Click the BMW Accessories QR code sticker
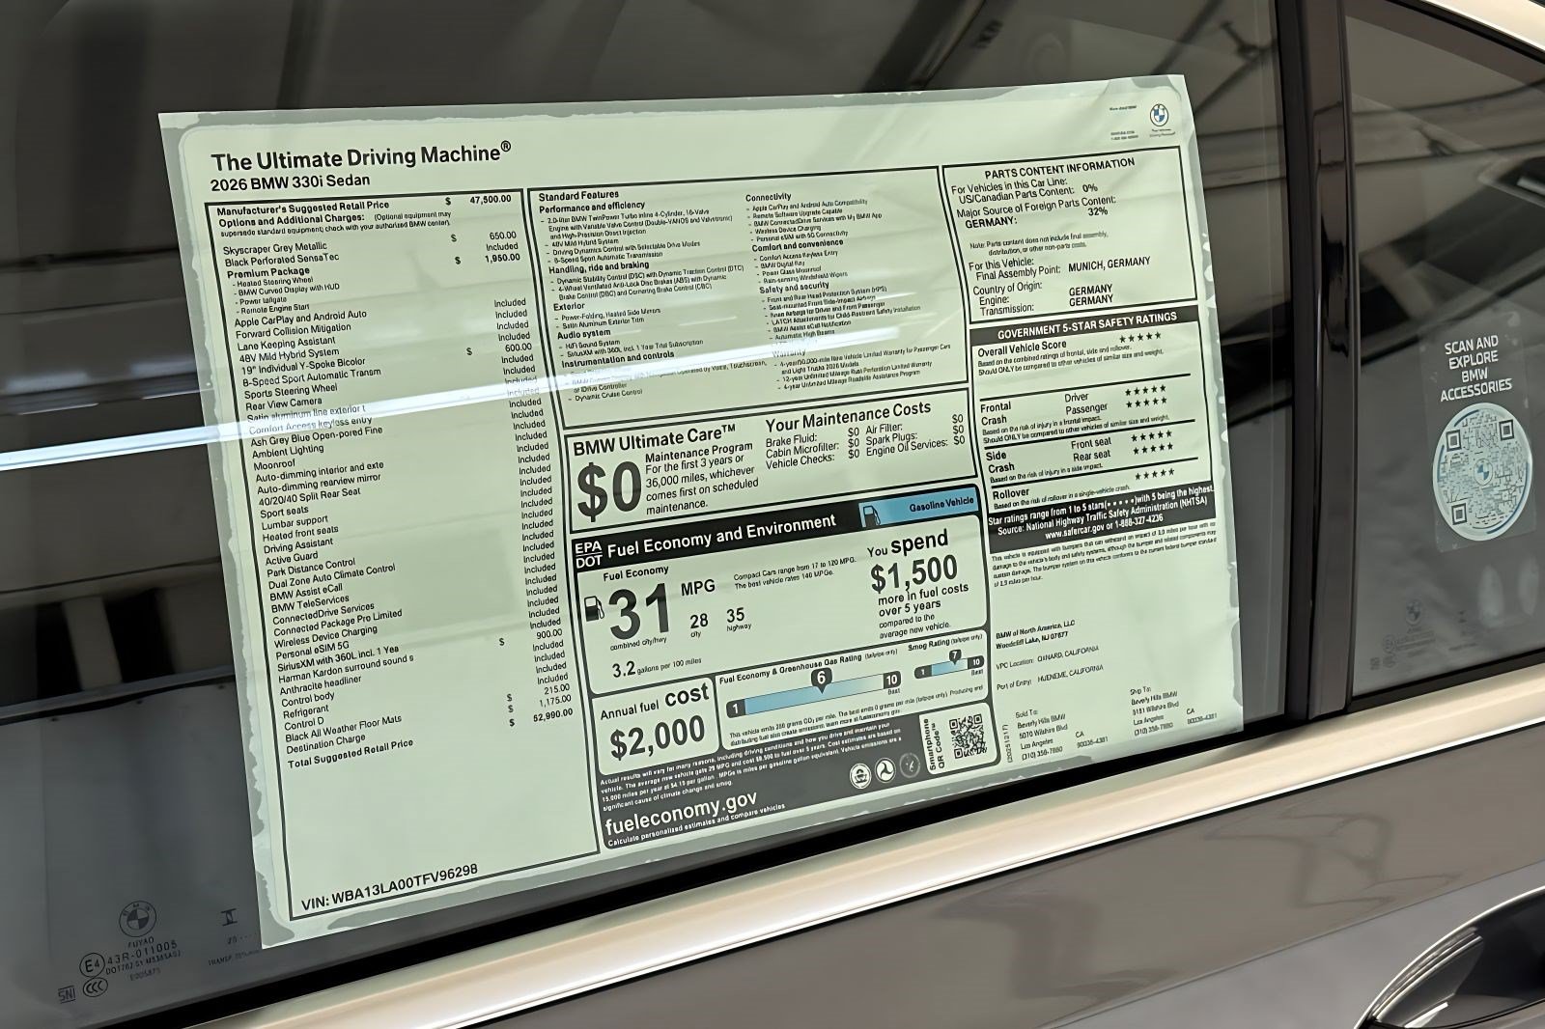 click(x=1484, y=470)
